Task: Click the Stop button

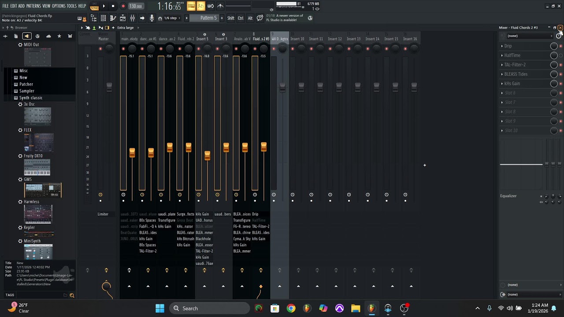Action: pos(113,6)
